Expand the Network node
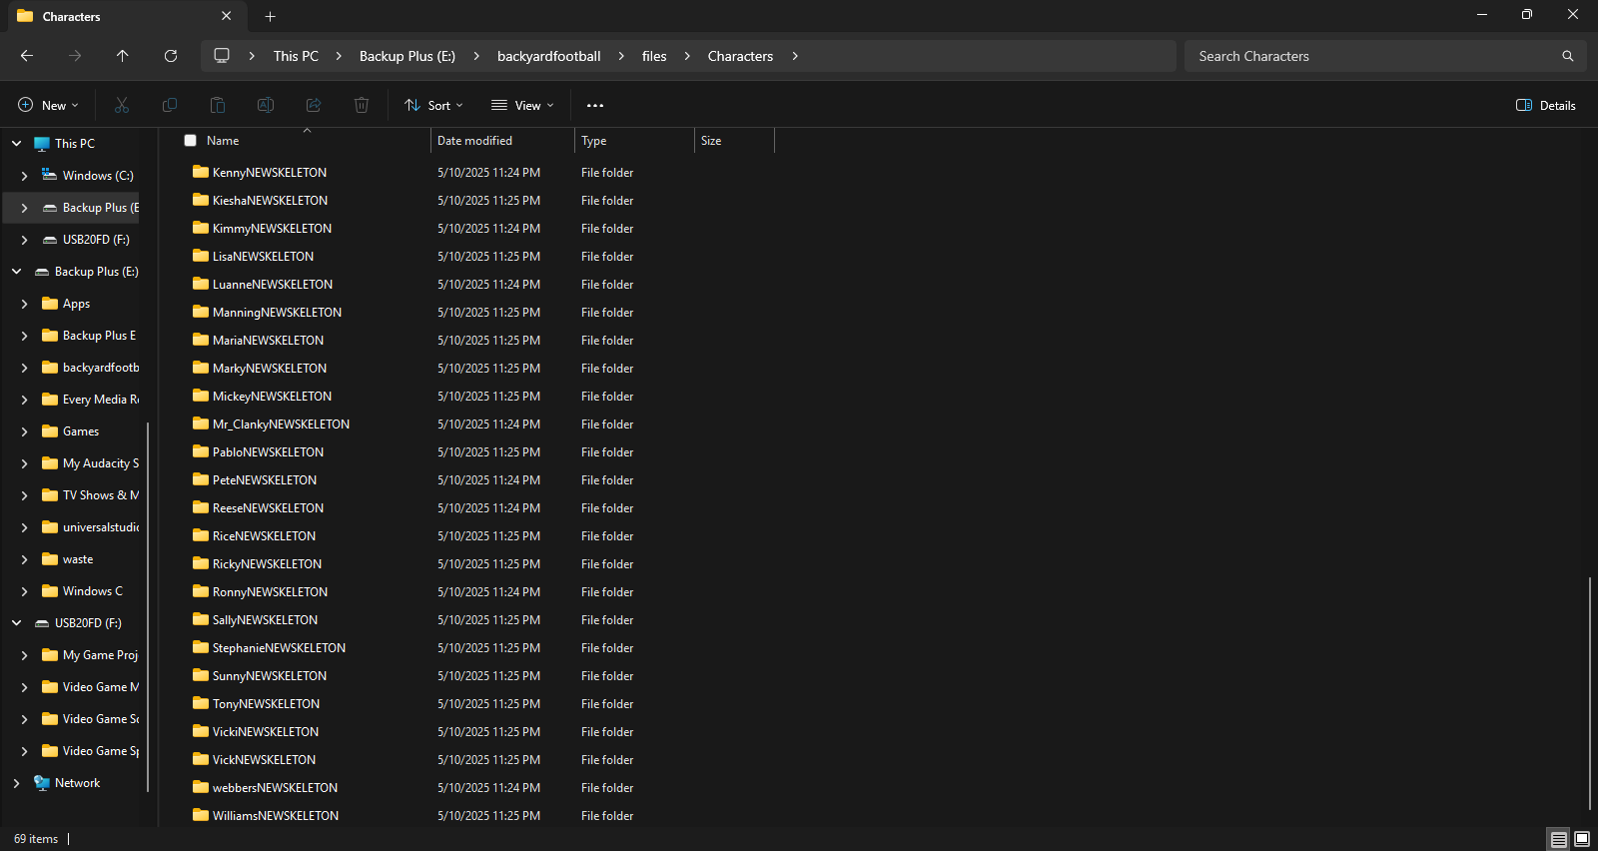 tap(16, 783)
